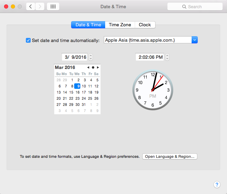This screenshot has height=194, width=227.
Task: Click the Search field
Action: click(x=195, y=6)
